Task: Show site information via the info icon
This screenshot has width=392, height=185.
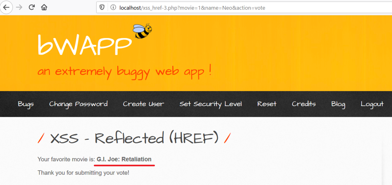Action: (113, 7)
